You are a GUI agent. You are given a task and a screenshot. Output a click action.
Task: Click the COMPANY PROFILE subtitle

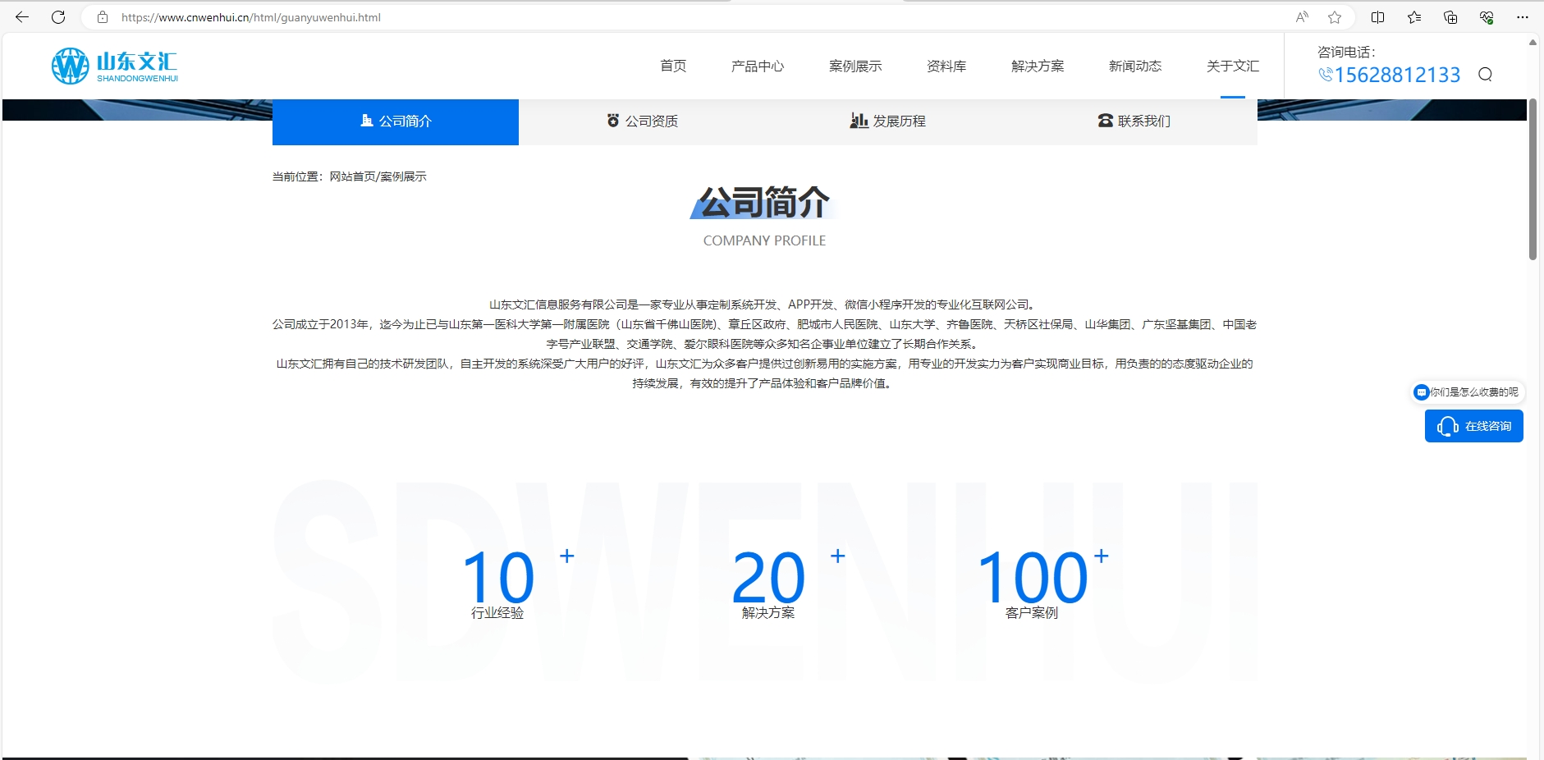tap(764, 240)
